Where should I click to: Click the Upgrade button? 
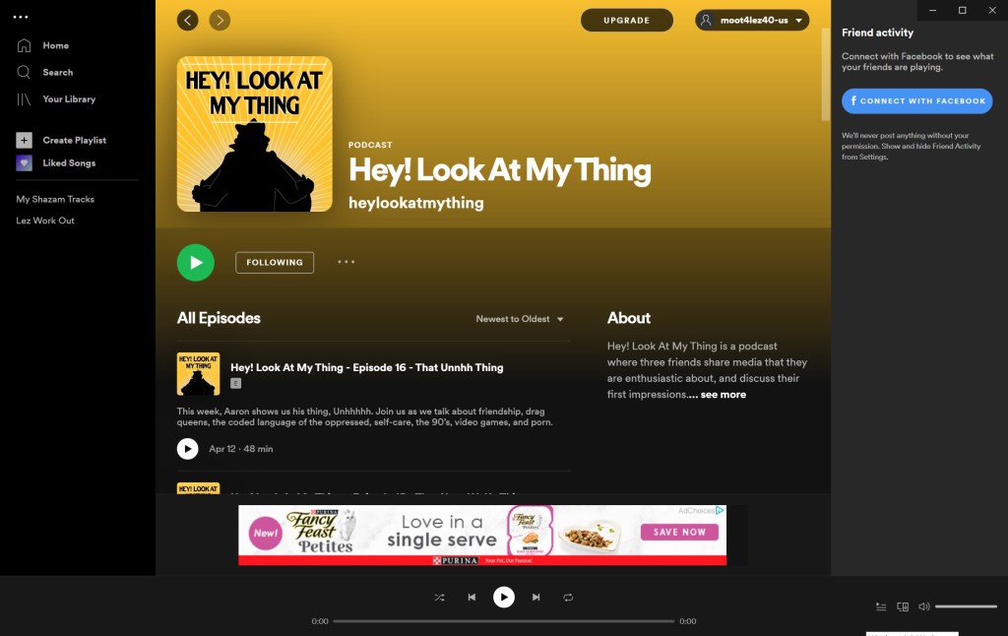(627, 20)
